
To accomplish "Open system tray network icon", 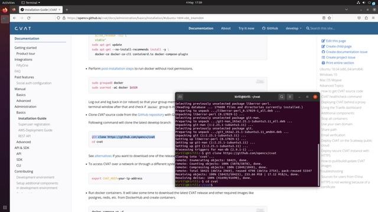I will (x=359, y=2).
